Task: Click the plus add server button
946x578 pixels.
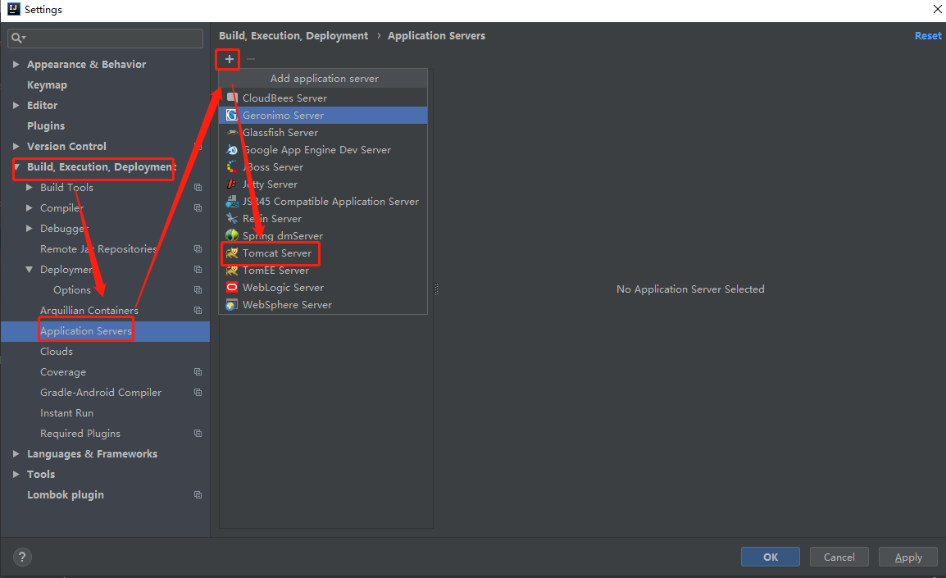Action: (x=230, y=59)
